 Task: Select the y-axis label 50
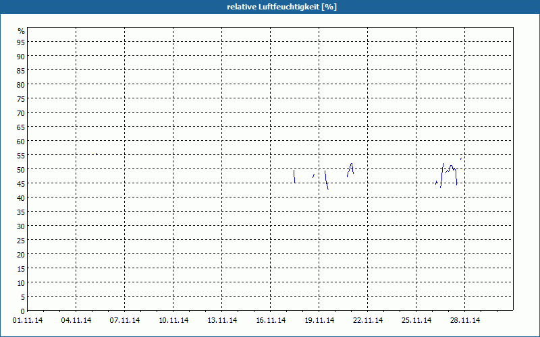(21, 169)
